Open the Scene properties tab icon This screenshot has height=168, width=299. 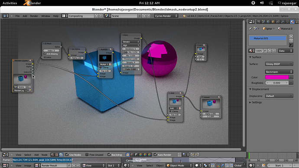(263, 22)
